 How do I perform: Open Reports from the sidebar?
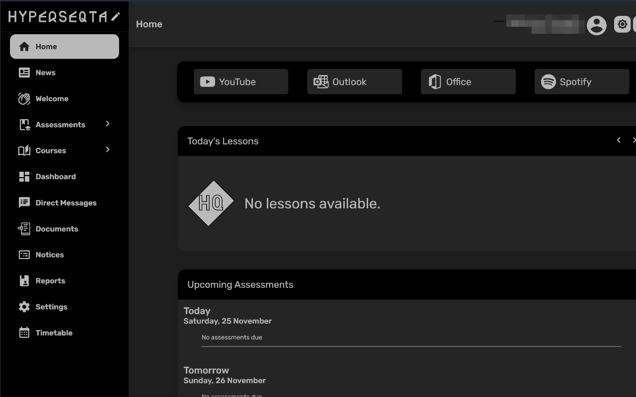click(50, 280)
